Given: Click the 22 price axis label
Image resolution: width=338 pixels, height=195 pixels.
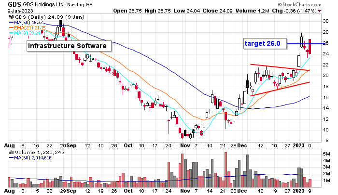Looking at the screenshot, I should (325, 65).
